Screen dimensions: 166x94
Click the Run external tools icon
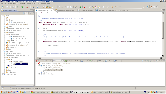tap(27, 7)
